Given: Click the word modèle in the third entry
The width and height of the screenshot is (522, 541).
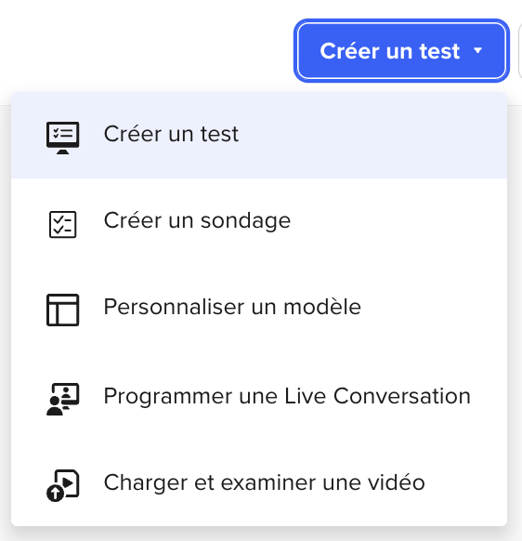Looking at the screenshot, I should (x=322, y=307).
